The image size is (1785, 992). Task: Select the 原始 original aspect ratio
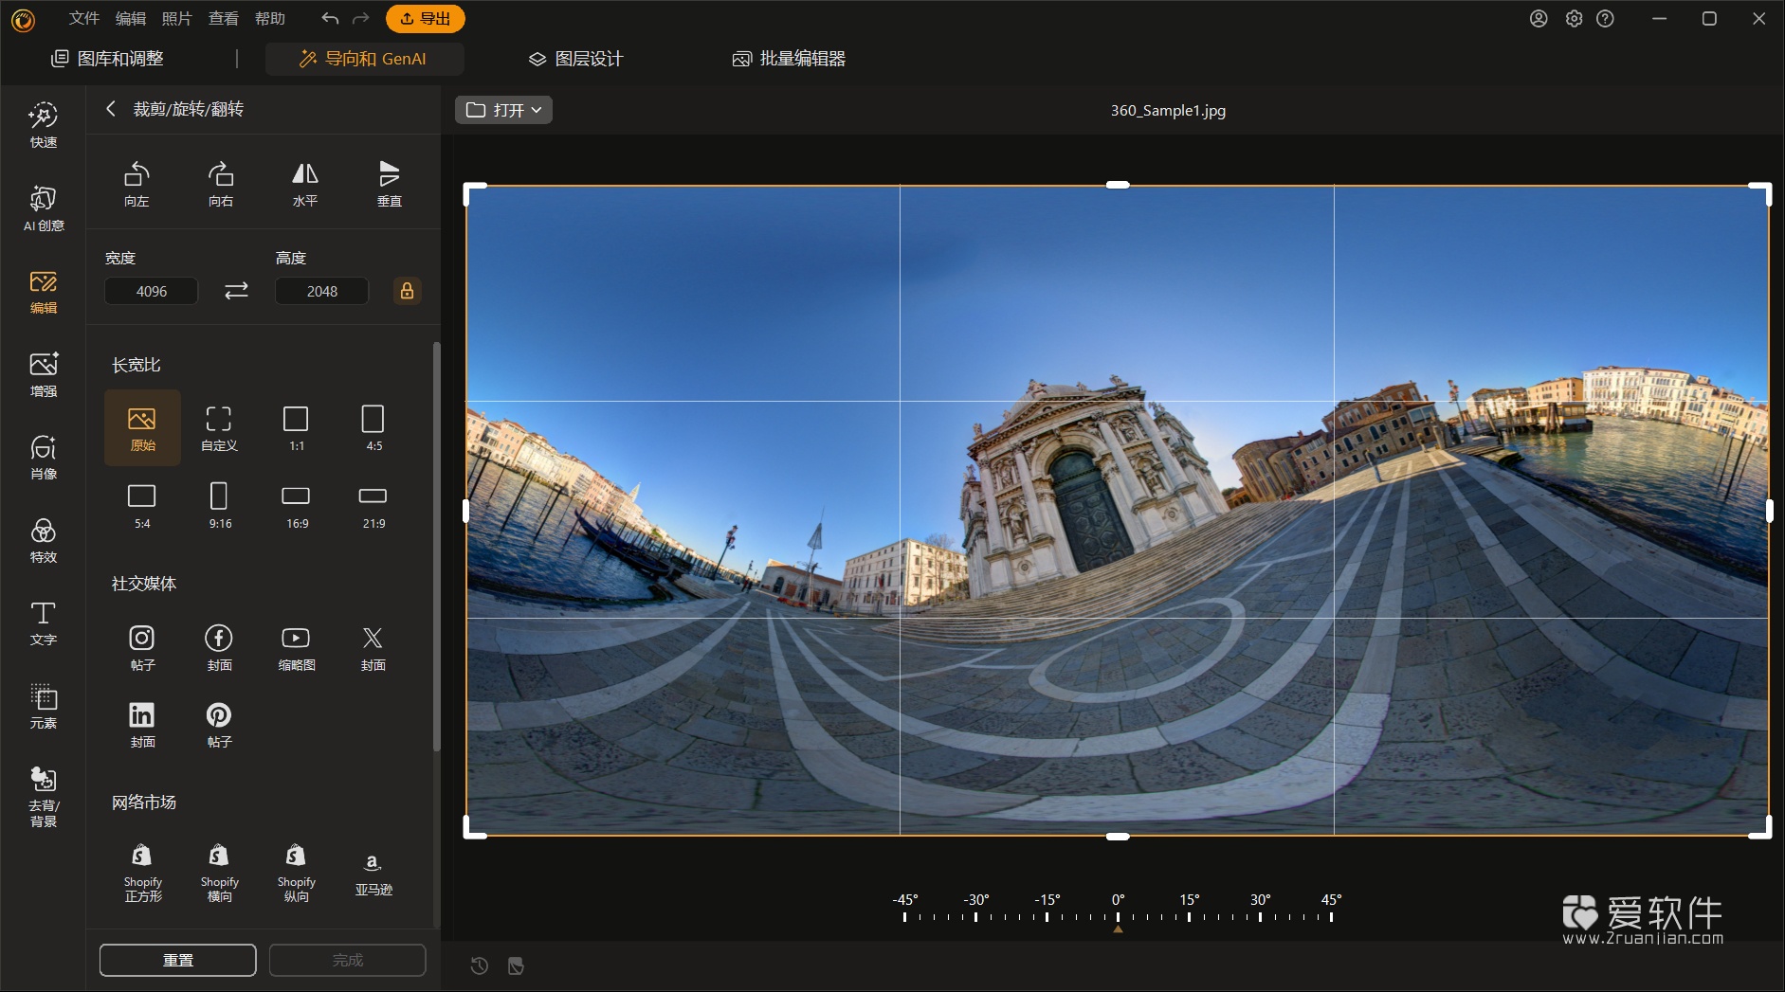pyautogui.click(x=142, y=427)
